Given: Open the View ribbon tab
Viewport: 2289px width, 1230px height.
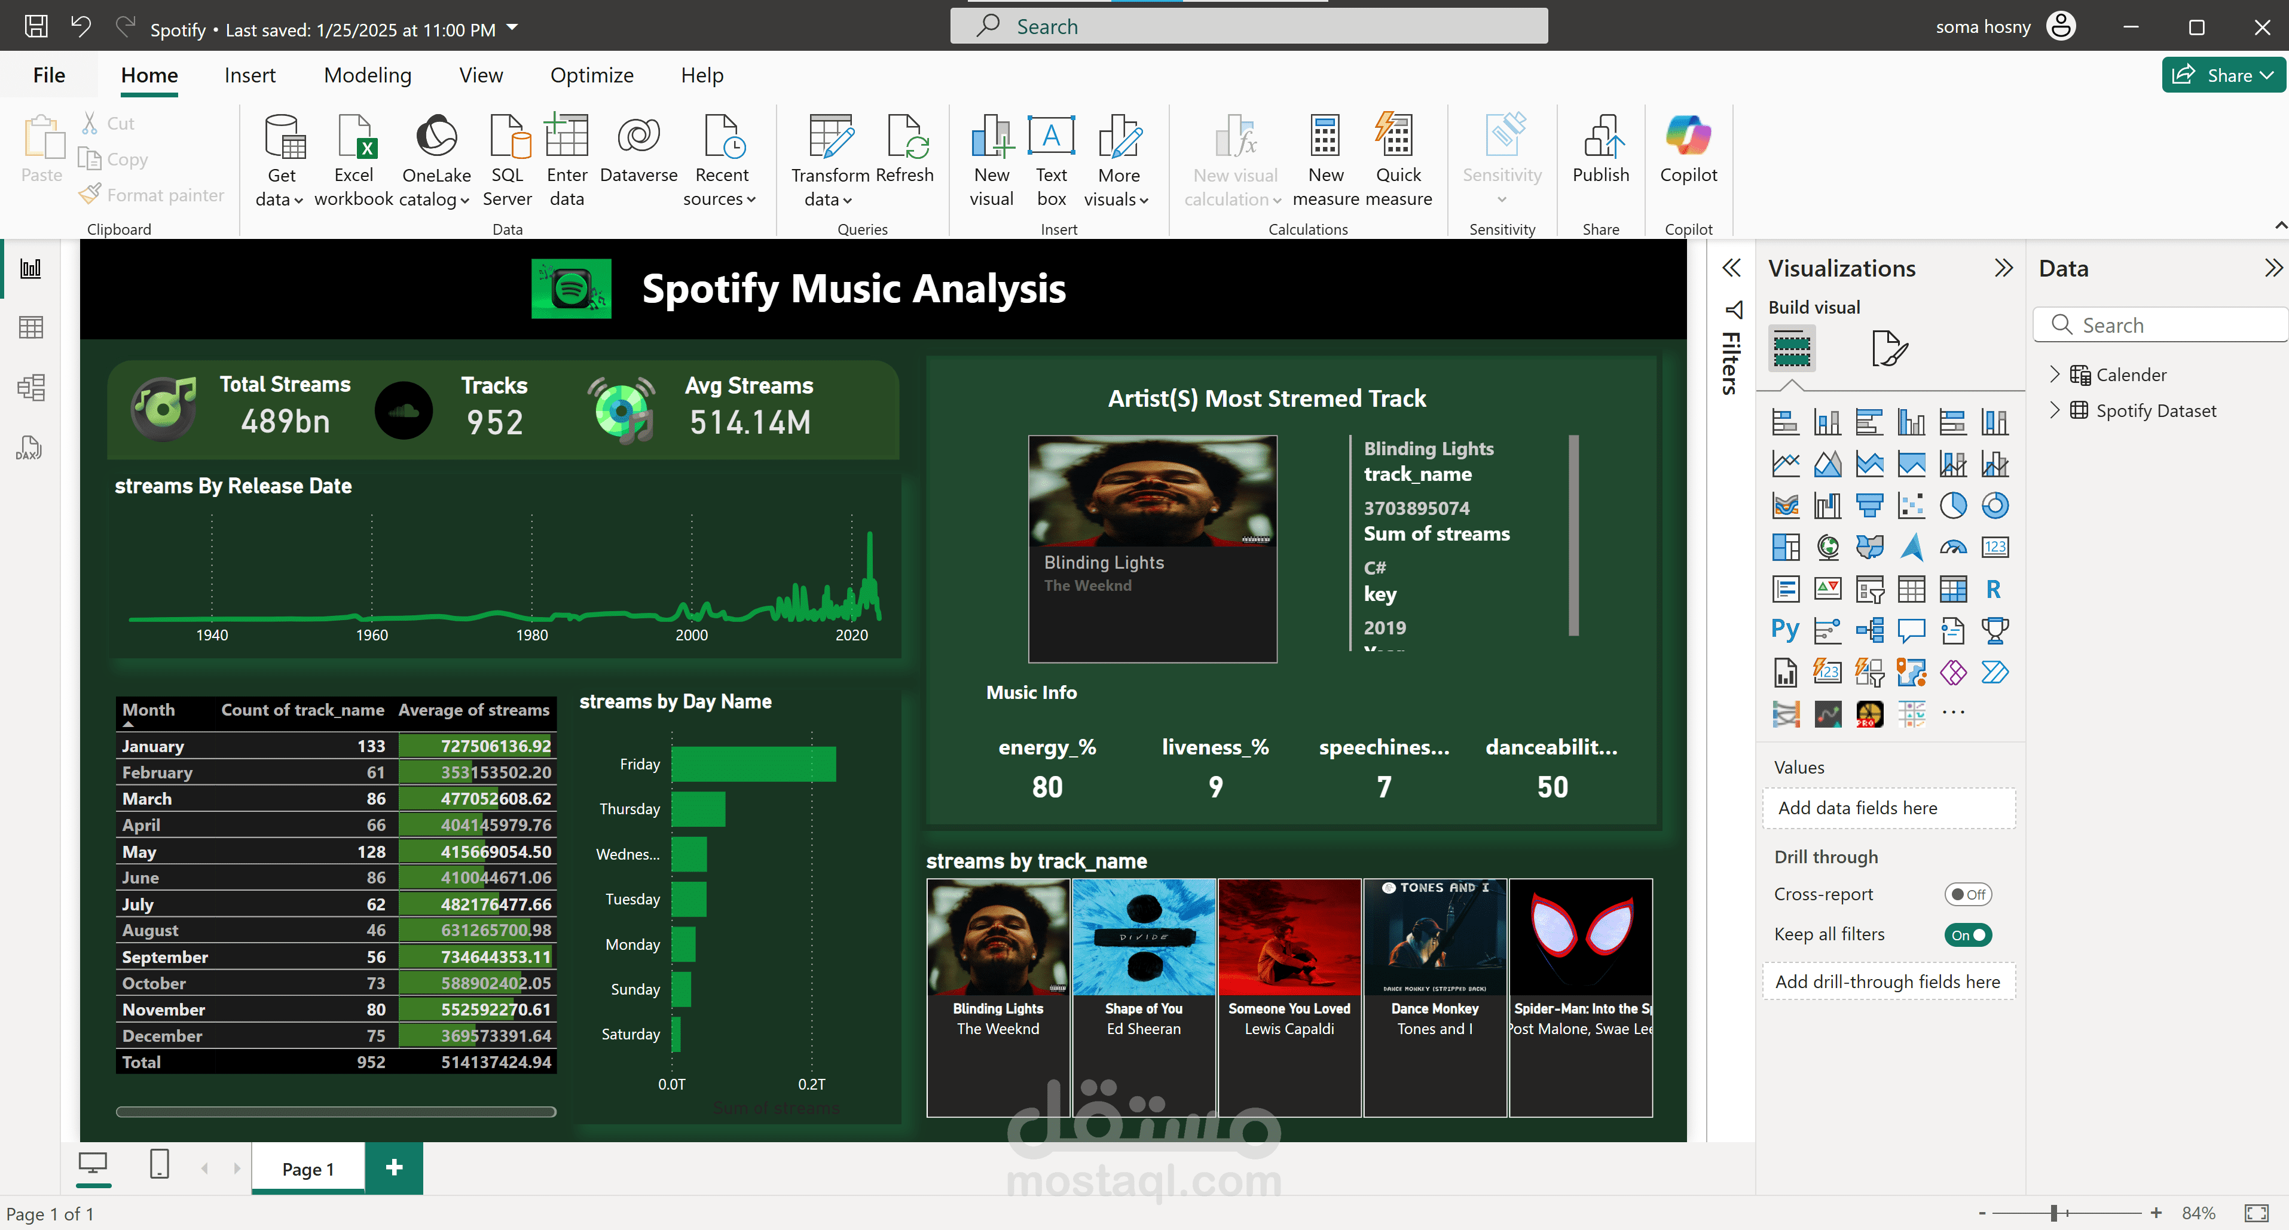Looking at the screenshot, I should click(x=481, y=75).
